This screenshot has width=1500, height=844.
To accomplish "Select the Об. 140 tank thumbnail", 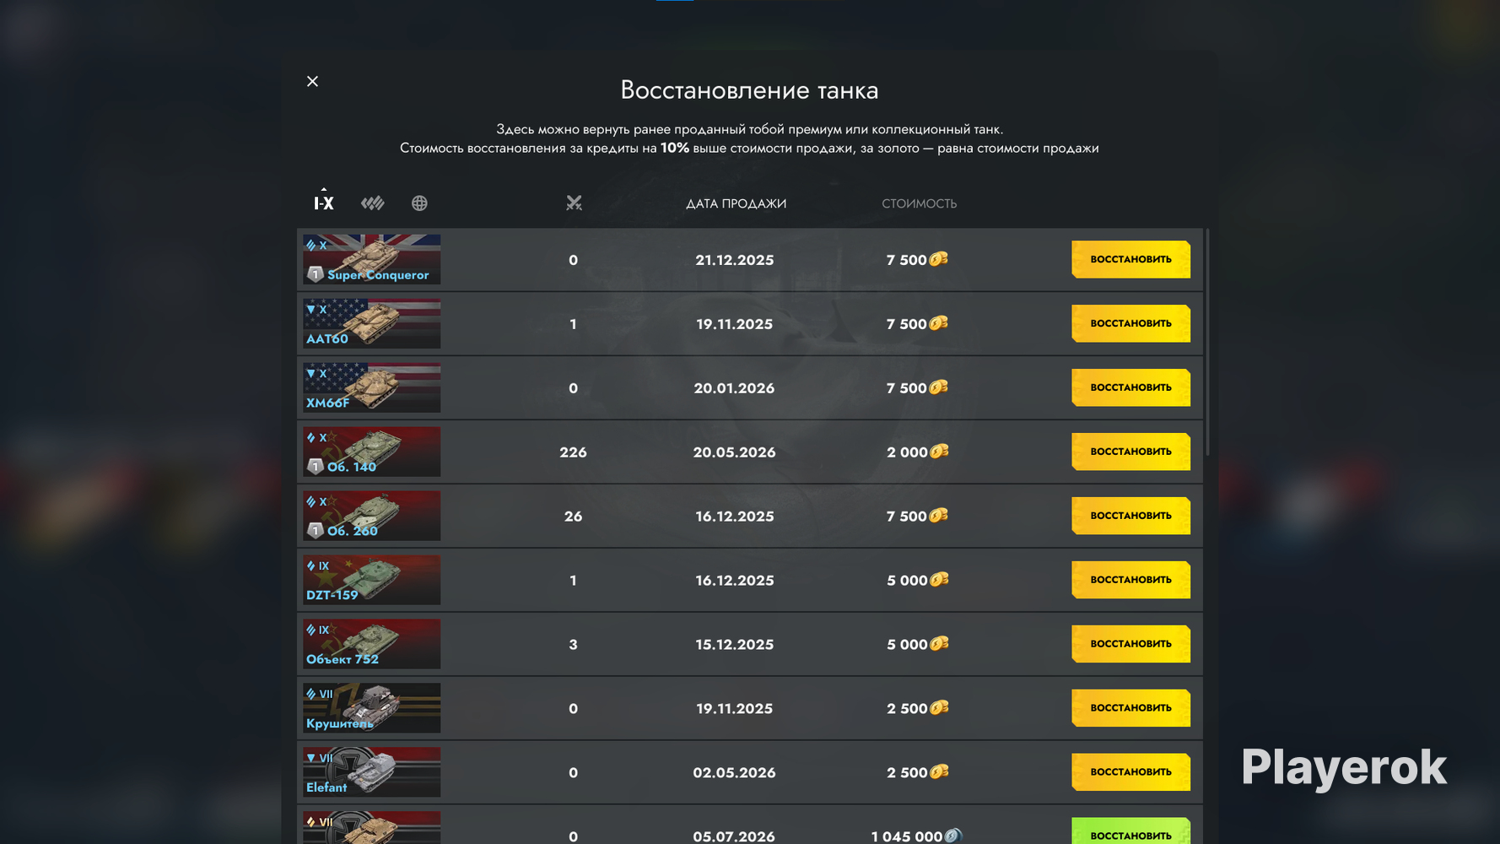I will [x=372, y=452].
